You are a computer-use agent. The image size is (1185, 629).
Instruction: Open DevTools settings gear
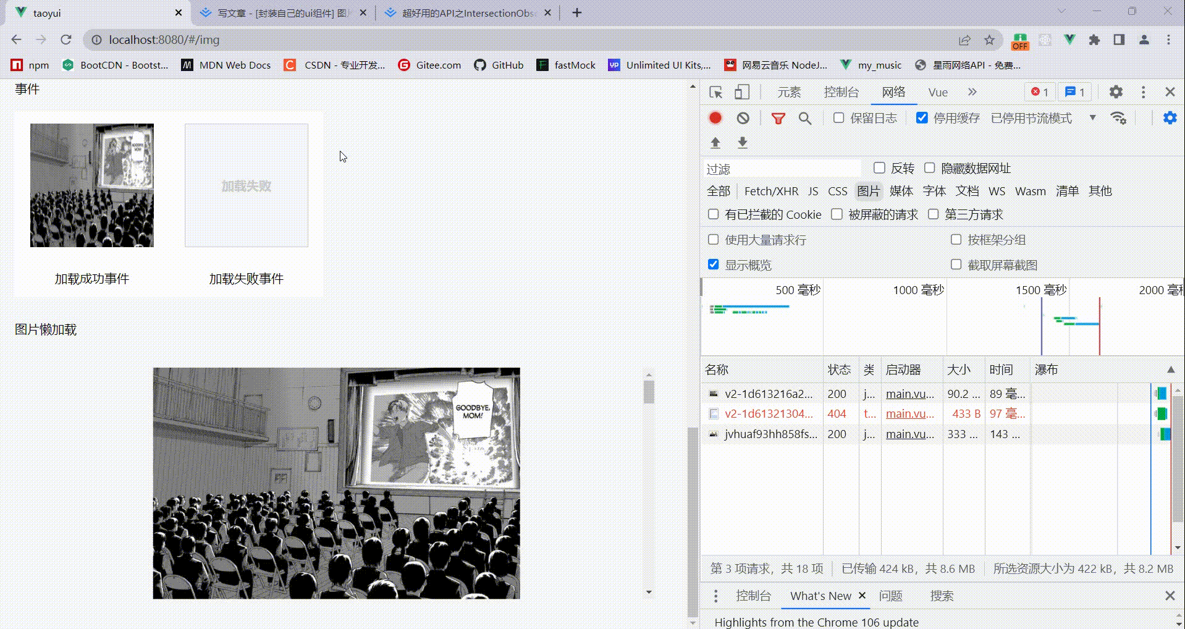pyautogui.click(x=1116, y=92)
